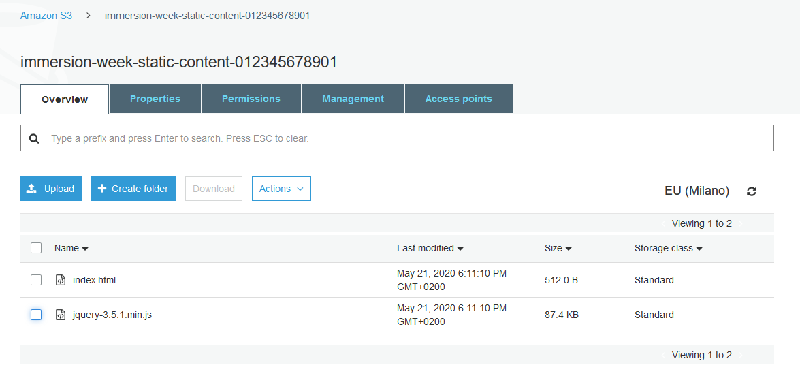Open the index.html object link

[95, 280]
